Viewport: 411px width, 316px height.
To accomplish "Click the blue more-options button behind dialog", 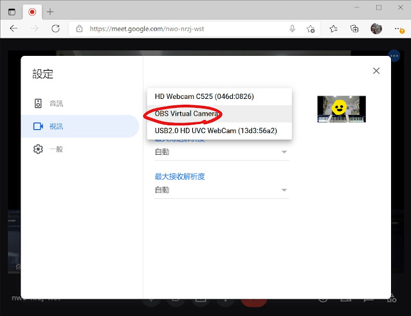I will [394, 55].
